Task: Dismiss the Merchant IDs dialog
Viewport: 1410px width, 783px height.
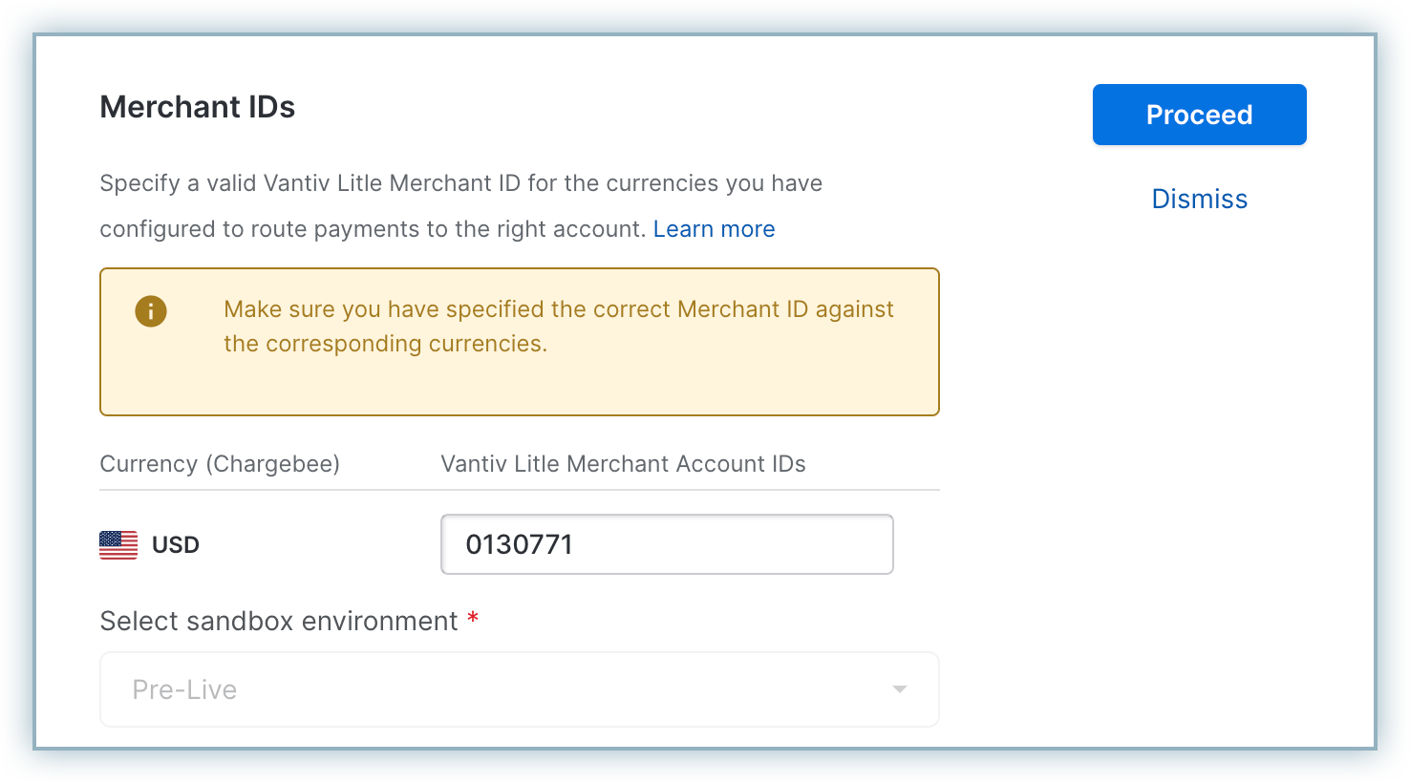Action: coord(1199,199)
